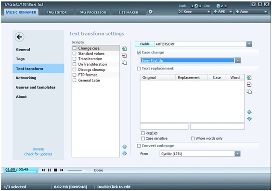Adjust the player volume slider

[x=77, y=170]
